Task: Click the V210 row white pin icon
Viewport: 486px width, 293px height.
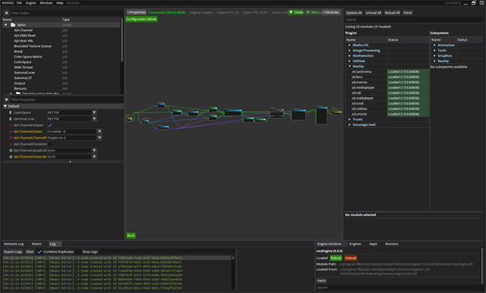Action: pyautogui.click(x=11, y=157)
